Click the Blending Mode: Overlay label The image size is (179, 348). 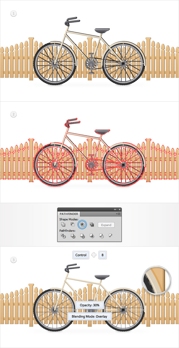click(x=89, y=316)
